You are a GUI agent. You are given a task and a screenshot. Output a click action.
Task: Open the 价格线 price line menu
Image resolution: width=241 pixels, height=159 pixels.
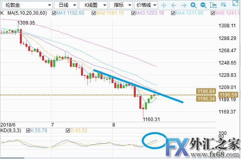coord(147,5)
